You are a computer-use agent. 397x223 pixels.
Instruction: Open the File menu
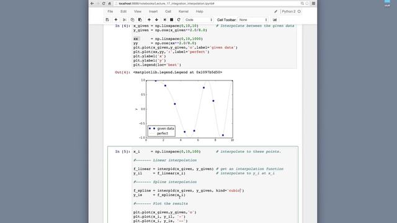(110, 11)
